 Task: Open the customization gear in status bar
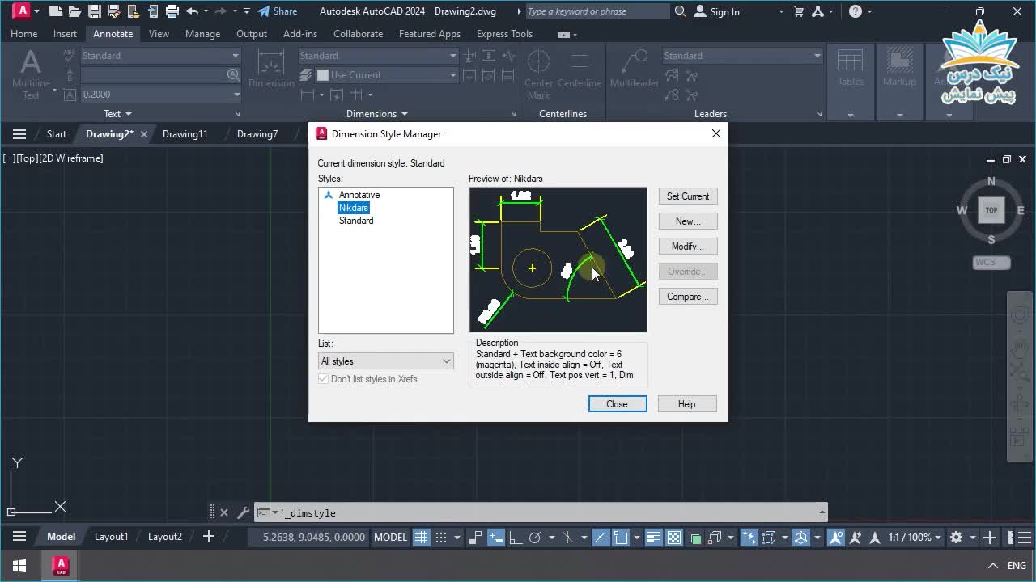tap(956, 538)
